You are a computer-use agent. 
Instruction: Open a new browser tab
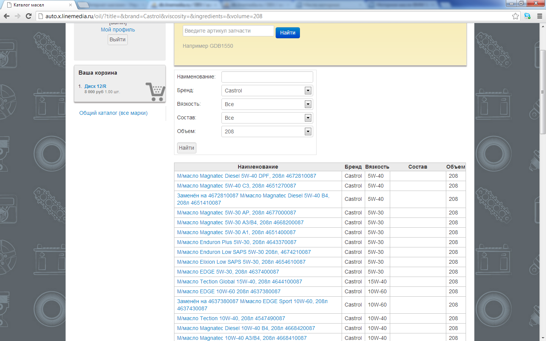coord(83,5)
